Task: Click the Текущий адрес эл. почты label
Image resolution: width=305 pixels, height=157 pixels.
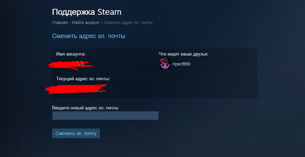Action: coord(83,79)
